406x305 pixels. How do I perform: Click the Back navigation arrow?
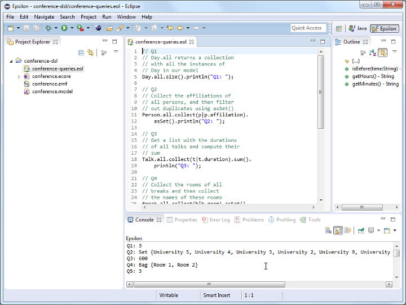point(180,28)
